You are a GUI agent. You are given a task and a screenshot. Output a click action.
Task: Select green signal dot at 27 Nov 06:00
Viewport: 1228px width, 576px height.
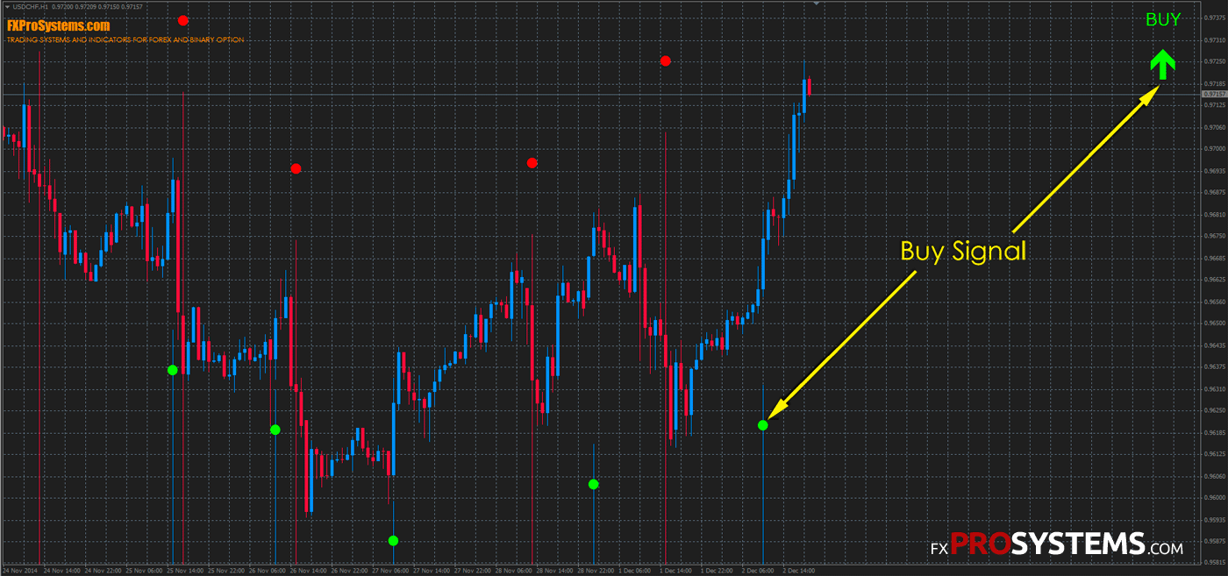tap(393, 541)
